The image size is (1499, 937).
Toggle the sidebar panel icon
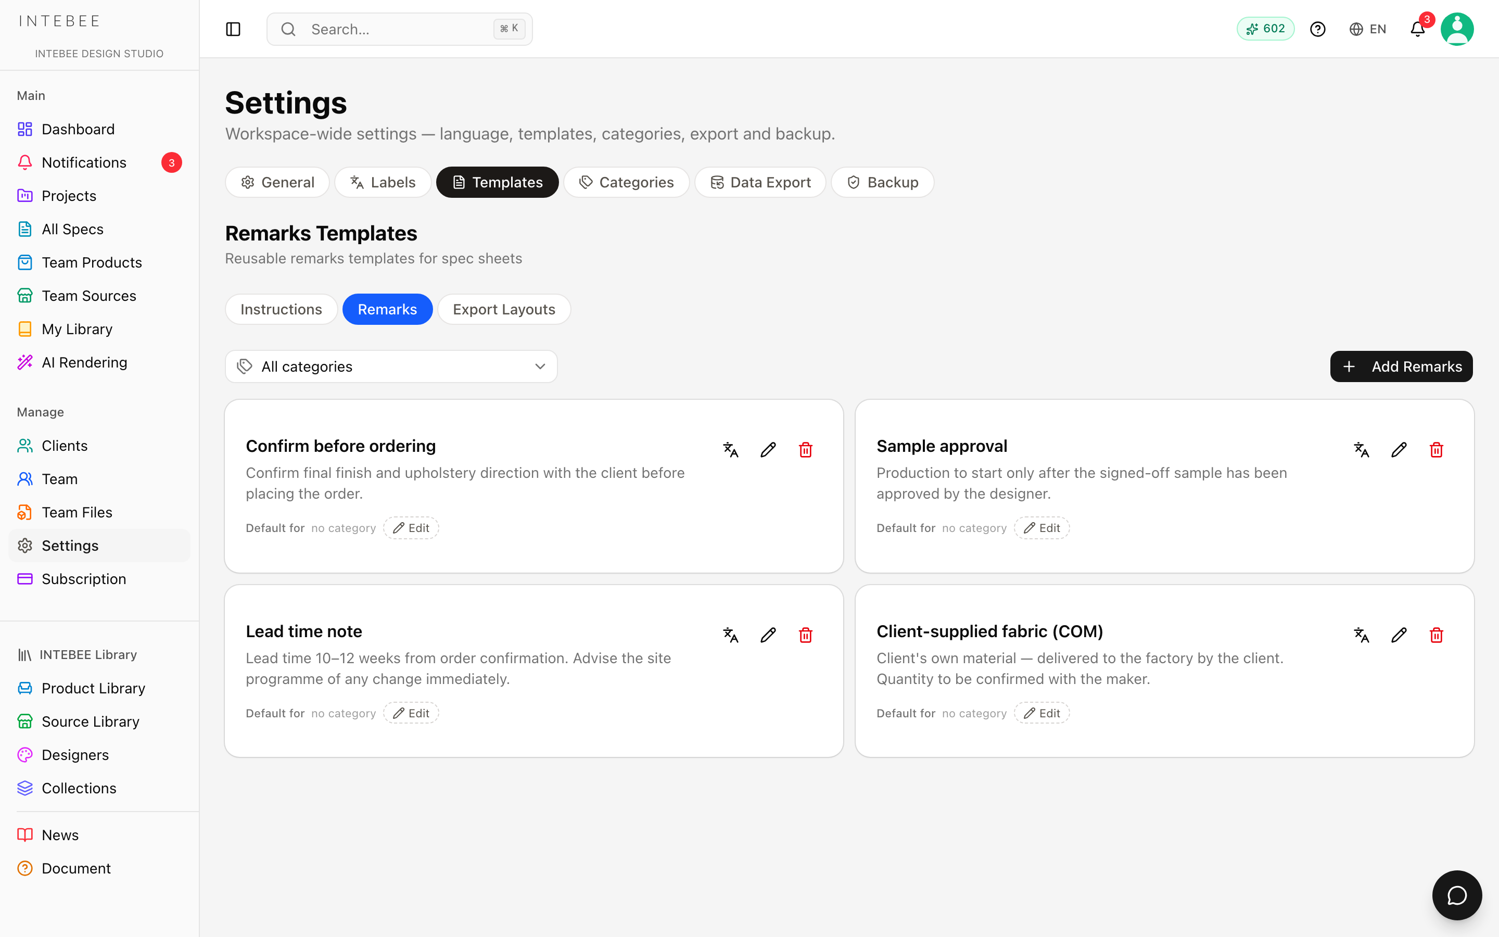(233, 29)
